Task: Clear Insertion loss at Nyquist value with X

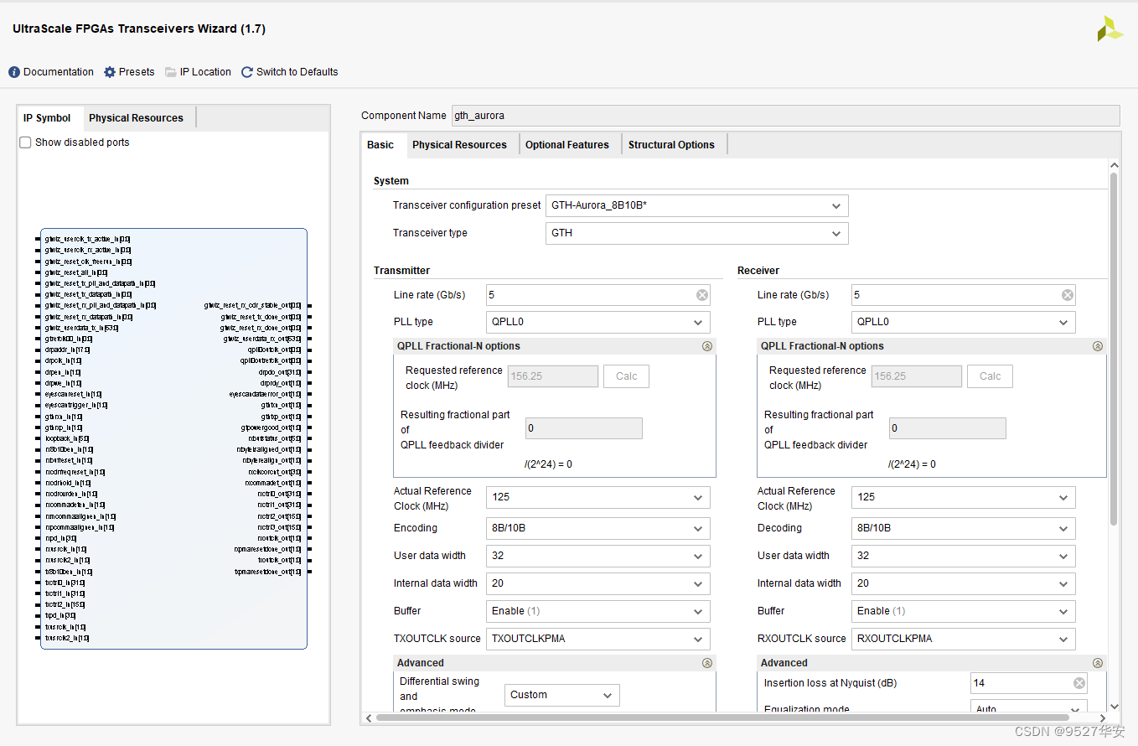Action: click(1079, 683)
